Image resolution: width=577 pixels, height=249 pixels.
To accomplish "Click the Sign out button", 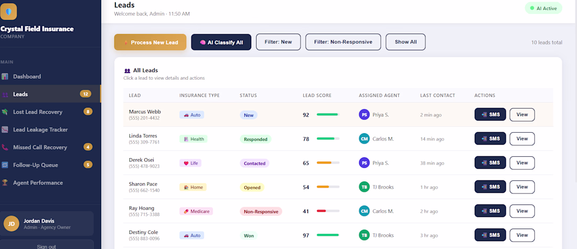I will coord(46,246).
